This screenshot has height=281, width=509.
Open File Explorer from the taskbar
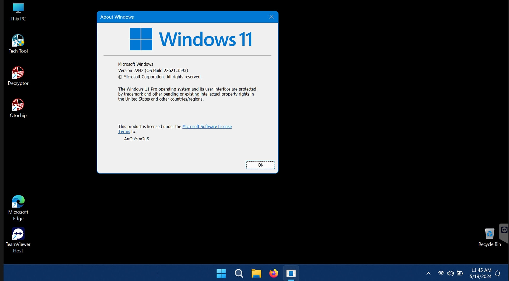(256, 273)
